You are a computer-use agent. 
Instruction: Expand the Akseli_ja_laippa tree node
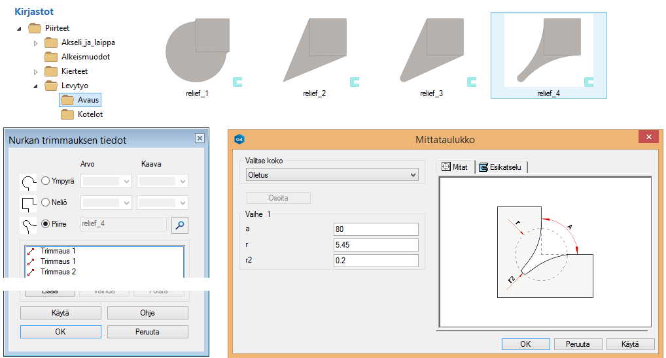35,43
